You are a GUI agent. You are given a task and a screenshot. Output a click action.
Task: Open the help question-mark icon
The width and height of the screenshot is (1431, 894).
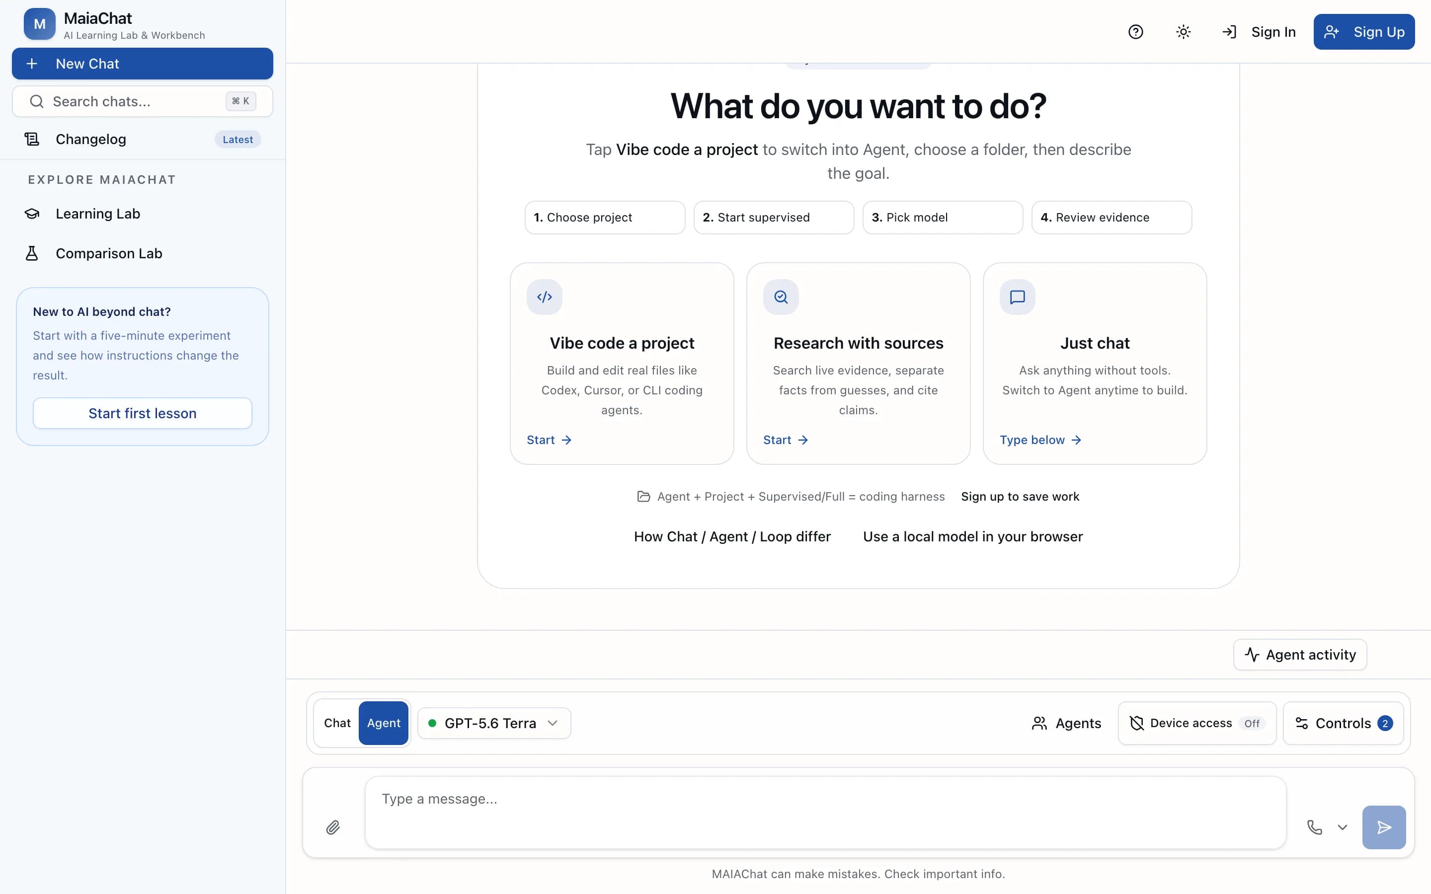[1135, 32]
